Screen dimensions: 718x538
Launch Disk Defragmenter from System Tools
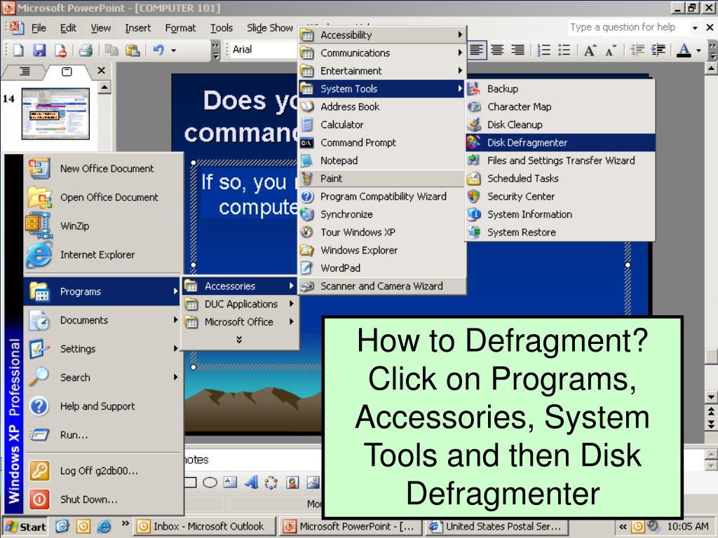[560, 143]
